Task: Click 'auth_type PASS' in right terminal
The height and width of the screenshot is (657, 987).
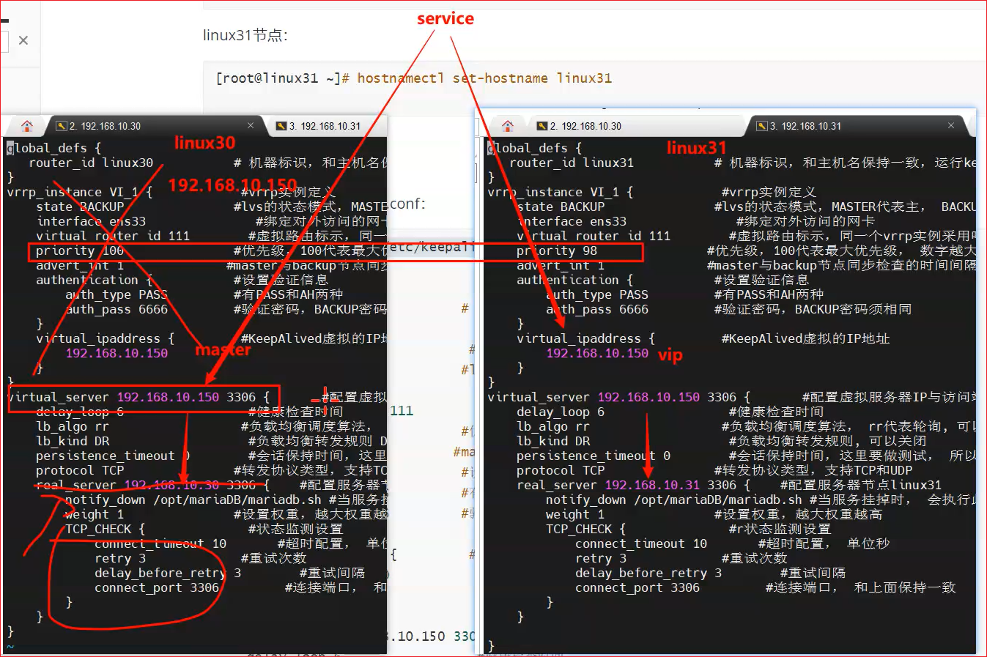Action: (x=597, y=294)
